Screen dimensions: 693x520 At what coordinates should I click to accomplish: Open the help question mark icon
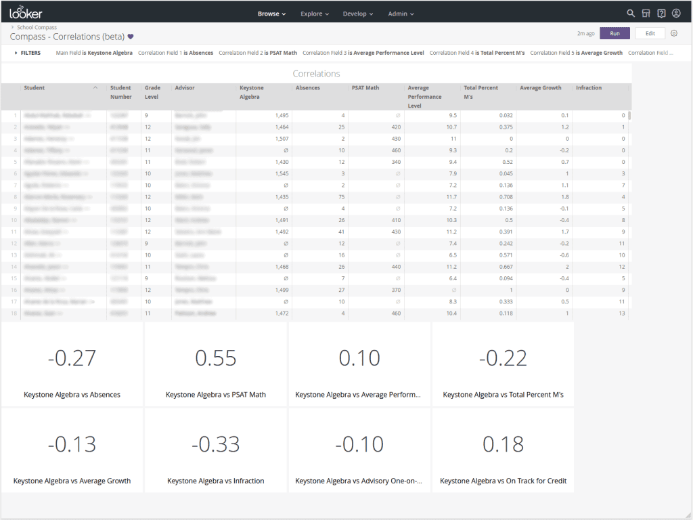click(661, 14)
